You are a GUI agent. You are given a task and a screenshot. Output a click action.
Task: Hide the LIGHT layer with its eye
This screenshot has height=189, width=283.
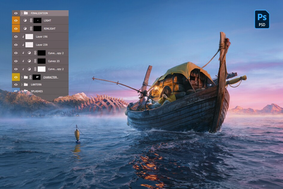[16, 20]
